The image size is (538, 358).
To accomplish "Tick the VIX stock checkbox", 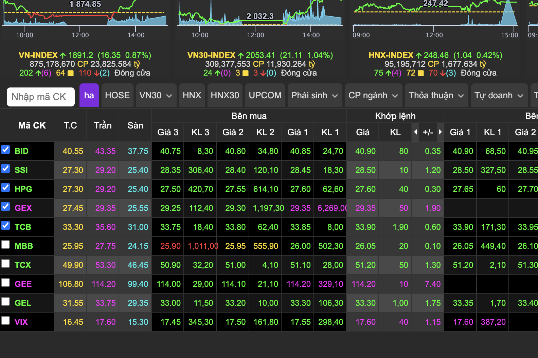I will click(x=5, y=320).
